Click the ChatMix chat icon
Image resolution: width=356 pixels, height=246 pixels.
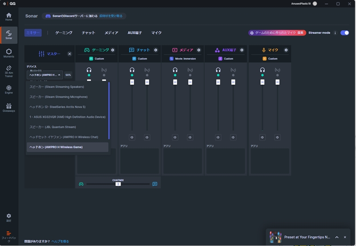[x=155, y=184]
